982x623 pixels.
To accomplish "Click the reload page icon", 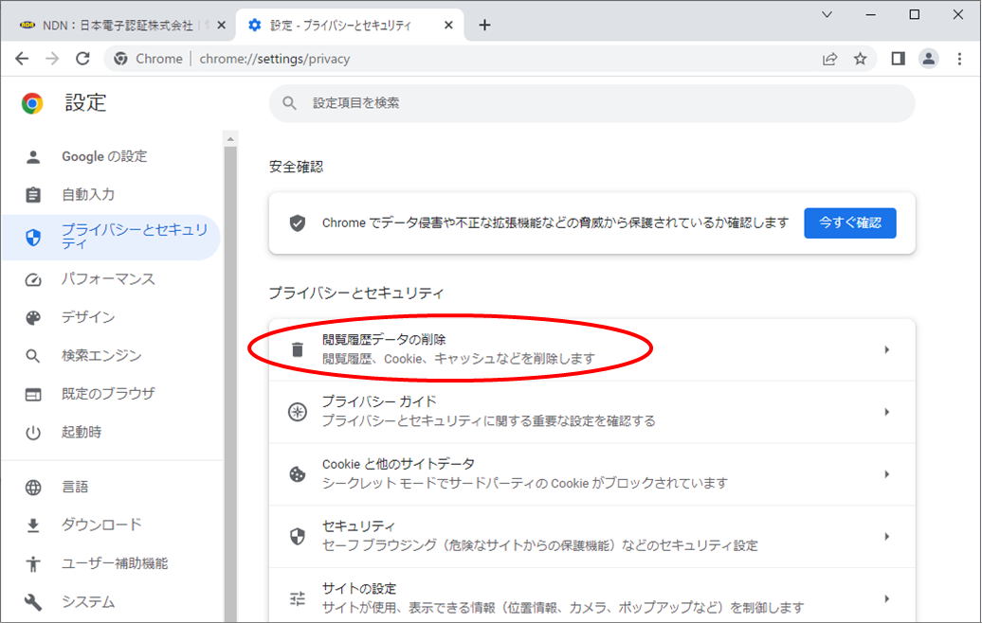I will pos(82,59).
